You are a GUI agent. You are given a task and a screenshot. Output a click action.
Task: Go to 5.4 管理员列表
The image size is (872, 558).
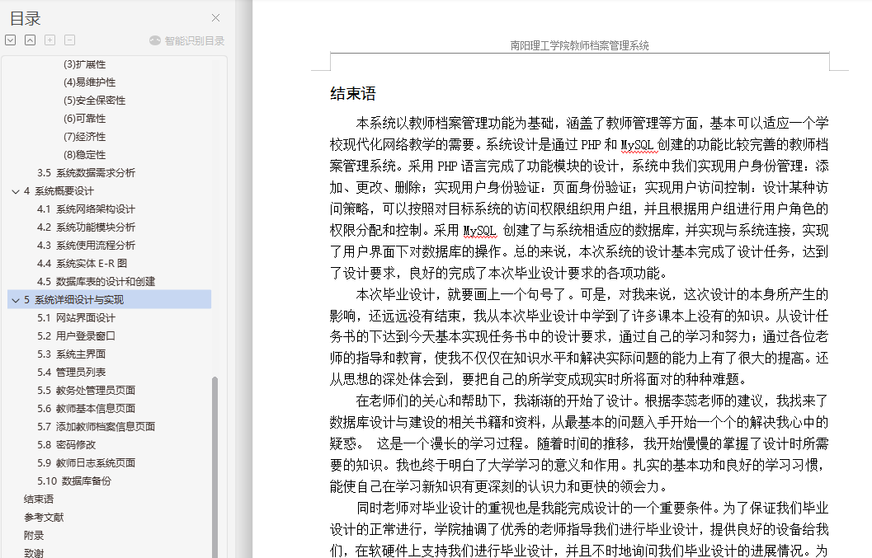click(x=71, y=373)
